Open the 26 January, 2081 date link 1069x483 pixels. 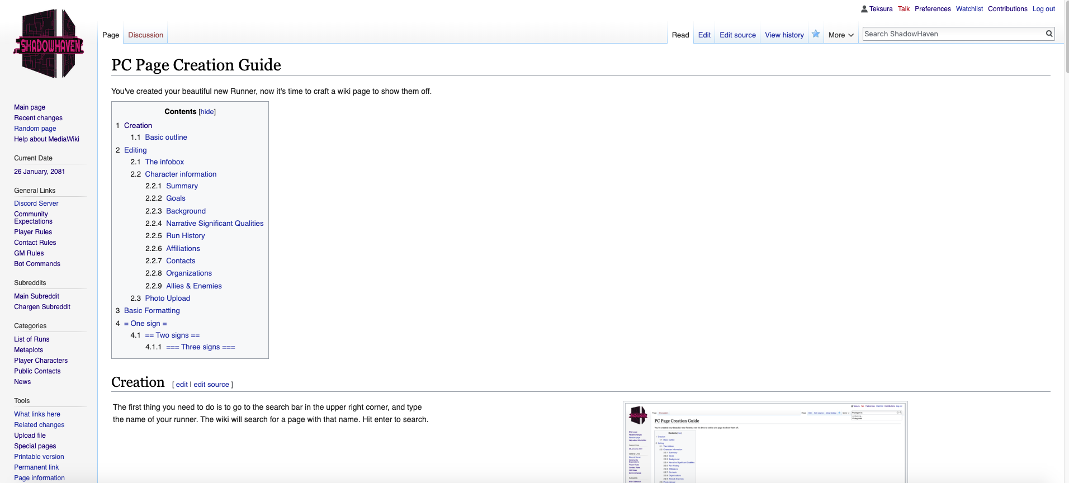pyautogui.click(x=39, y=172)
